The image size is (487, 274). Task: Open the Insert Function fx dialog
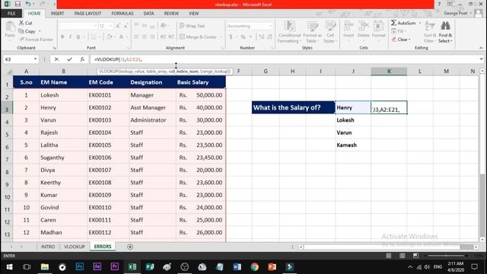tap(82, 59)
